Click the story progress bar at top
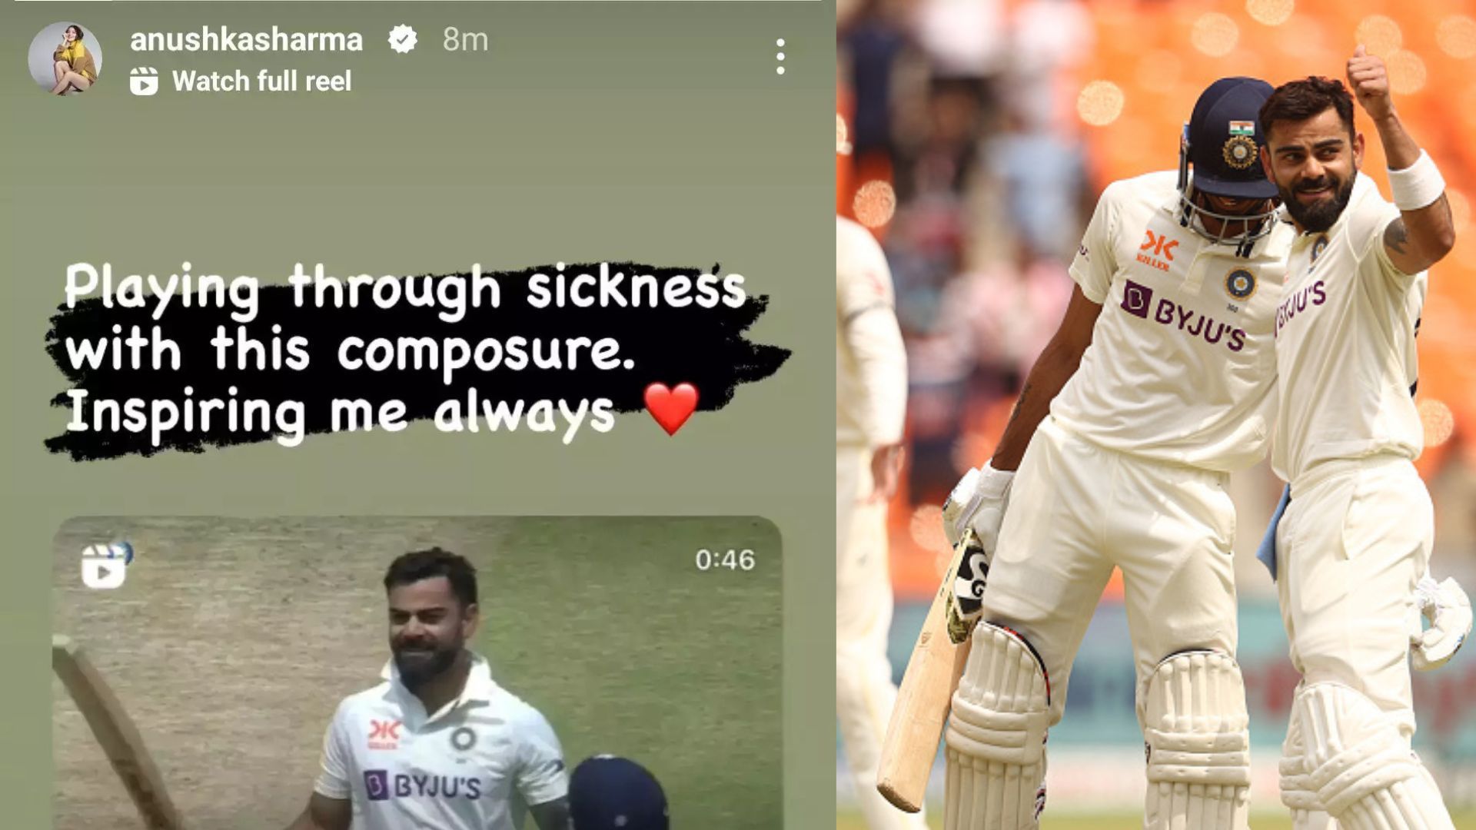 411,2
